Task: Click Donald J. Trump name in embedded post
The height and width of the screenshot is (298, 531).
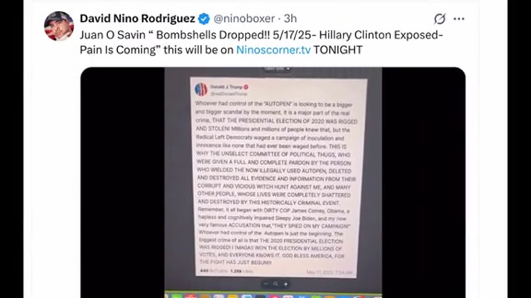Action: (x=226, y=87)
